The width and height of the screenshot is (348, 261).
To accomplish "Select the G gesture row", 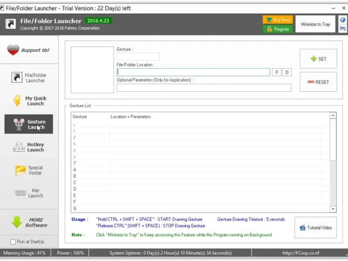I will 201,208.
